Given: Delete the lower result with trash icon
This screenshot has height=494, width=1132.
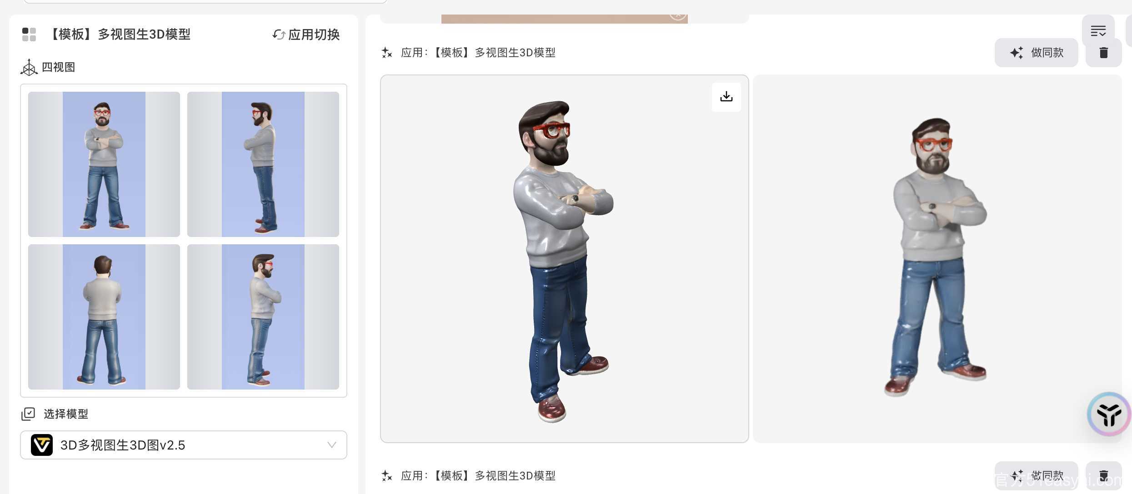Looking at the screenshot, I should coord(1103,475).
